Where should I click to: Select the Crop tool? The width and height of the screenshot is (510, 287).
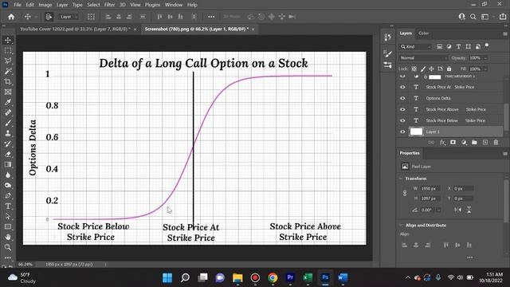tap(8, 81)
